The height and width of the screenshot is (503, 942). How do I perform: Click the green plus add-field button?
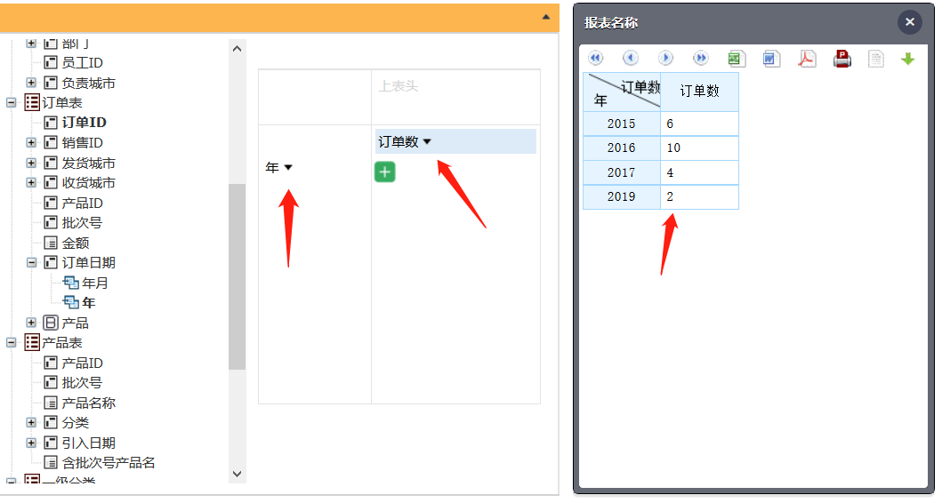point(385,172)
